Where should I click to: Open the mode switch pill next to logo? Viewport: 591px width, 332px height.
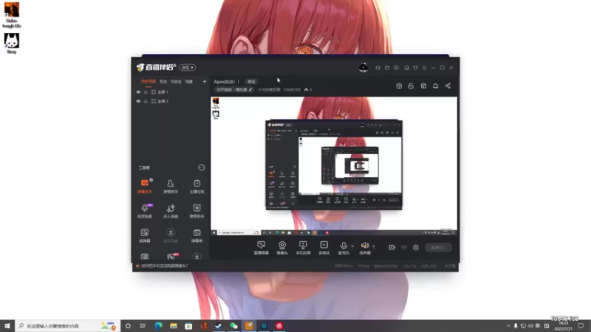188,67
